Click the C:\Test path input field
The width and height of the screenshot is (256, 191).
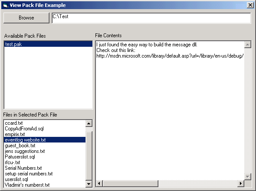pos(151,18)
